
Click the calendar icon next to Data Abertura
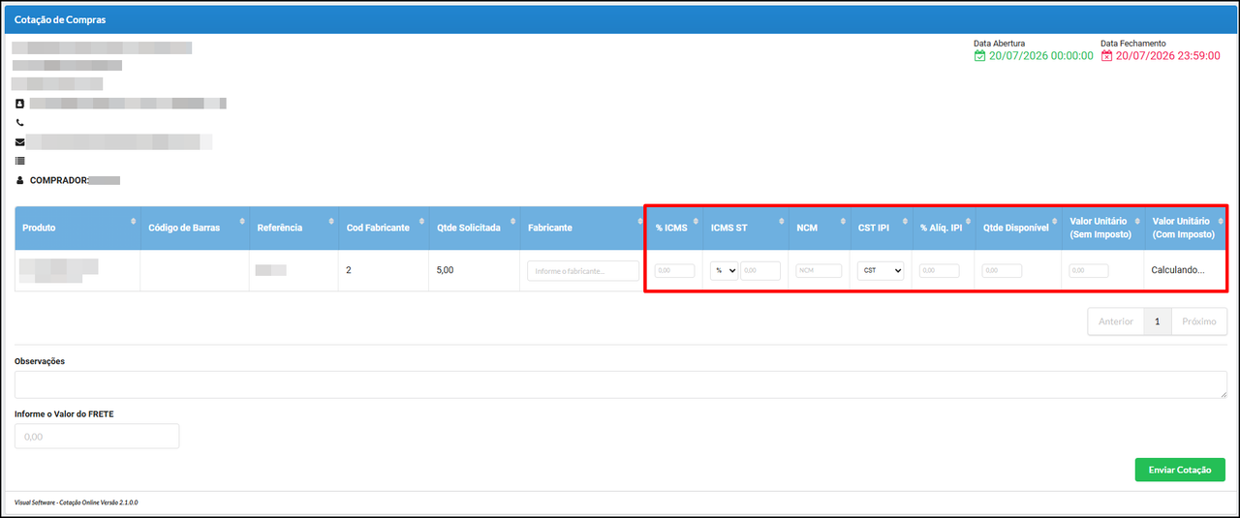(979, 56)
